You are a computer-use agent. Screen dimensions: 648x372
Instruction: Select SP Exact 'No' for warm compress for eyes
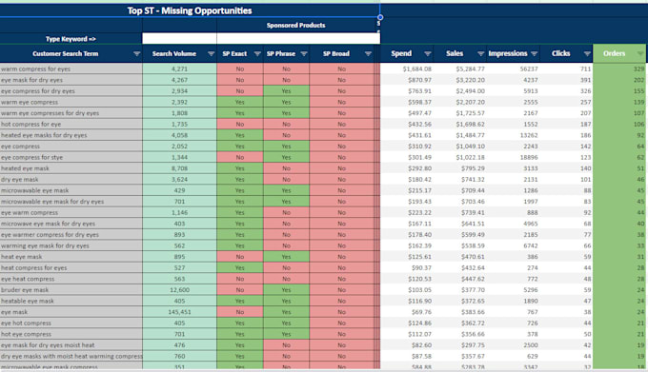tap(240, 69)
